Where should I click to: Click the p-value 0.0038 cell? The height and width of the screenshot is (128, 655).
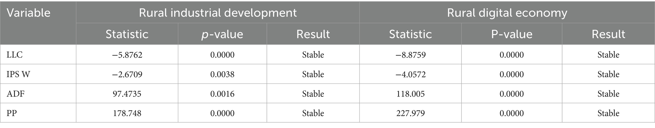[222, 74]
